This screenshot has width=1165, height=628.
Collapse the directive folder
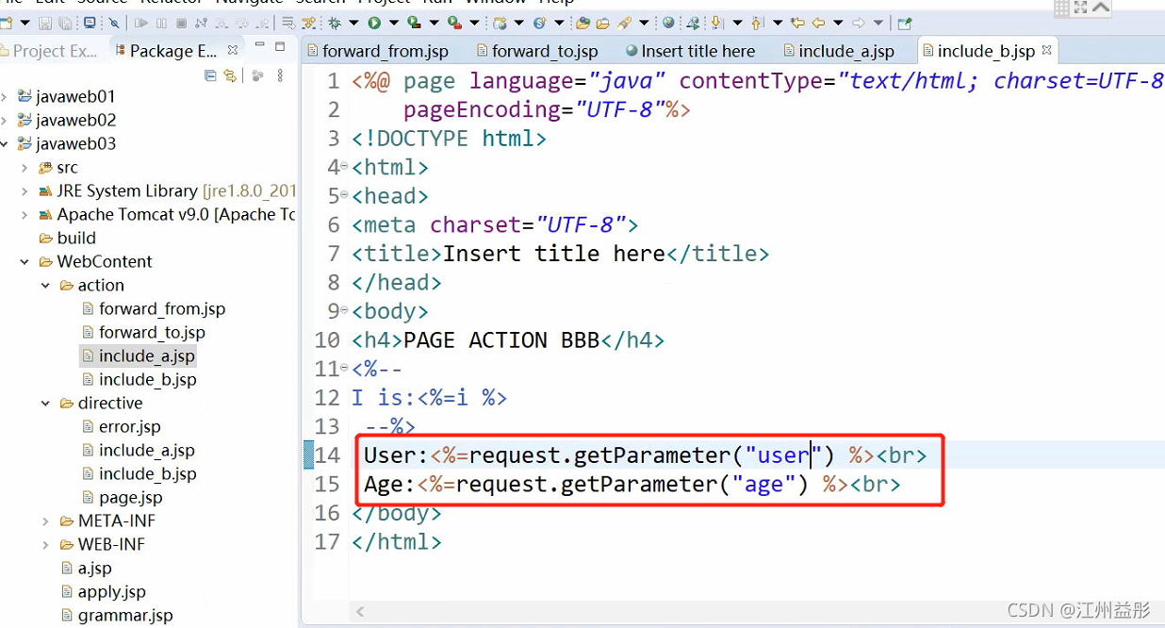tap(46, 403)
